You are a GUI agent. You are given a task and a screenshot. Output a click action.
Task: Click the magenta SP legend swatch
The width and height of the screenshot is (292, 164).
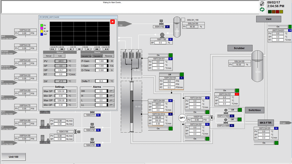(42, 28)
